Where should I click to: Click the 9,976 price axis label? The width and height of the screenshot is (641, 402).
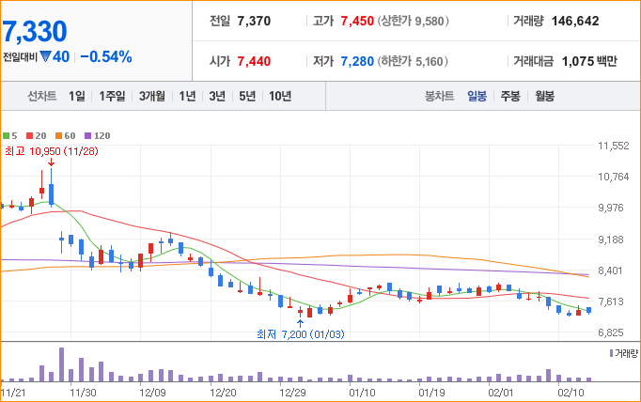[611, 208]
